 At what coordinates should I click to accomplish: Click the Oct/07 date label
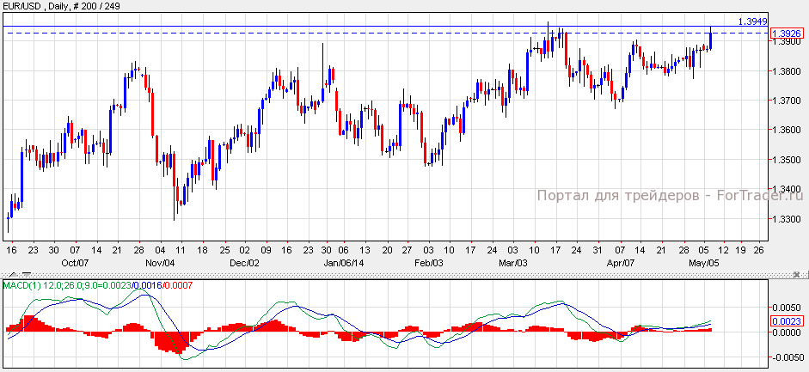click(x=77, y=262)
